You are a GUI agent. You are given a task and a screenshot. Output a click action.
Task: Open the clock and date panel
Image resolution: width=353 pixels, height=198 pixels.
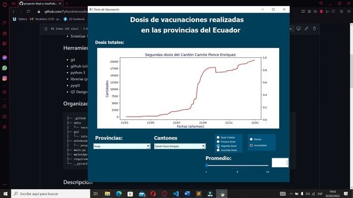point(333,194)
